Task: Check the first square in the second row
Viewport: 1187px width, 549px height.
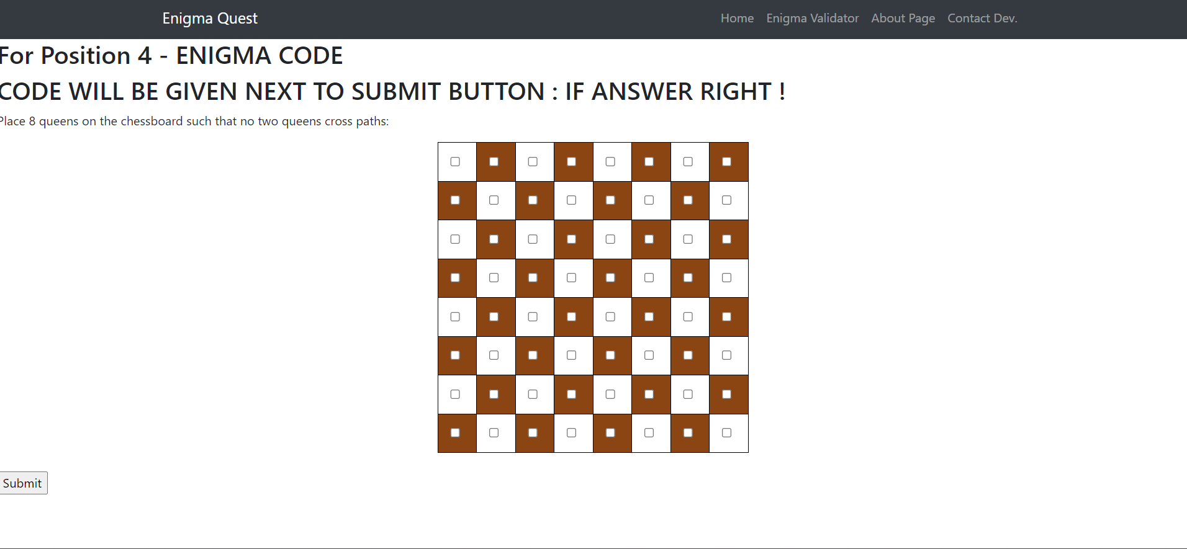Action: click(x=456, y=200)
